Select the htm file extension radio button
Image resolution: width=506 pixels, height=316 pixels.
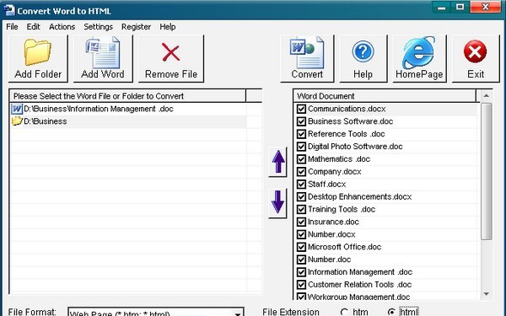click(344, 312)
